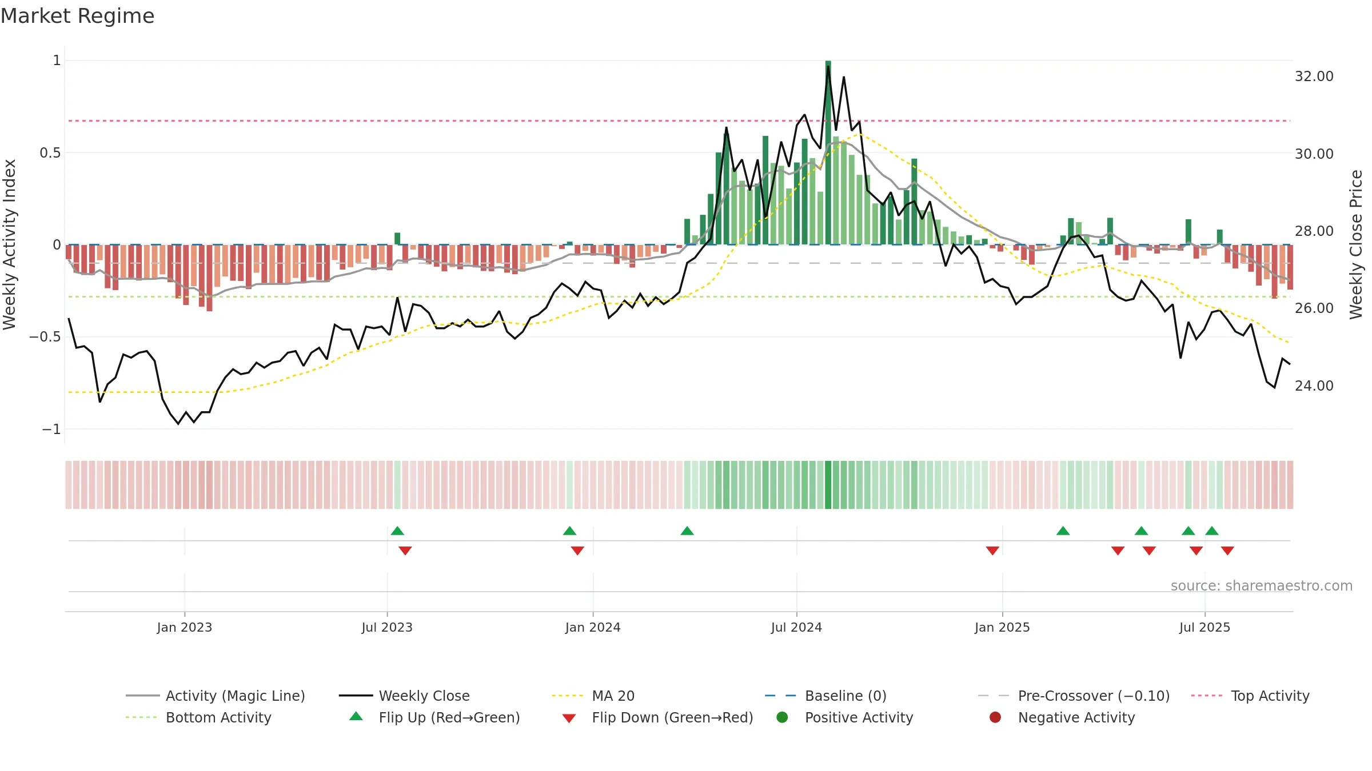Click the −0.5 activity axis label
The width and height of the screenshot is (1372, 771).
point(45,337)
